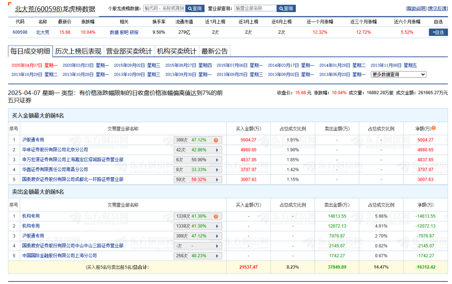
Task: Expand arrow for 申万宏源上海嘉定区塔城路 row
Action: (217, 160)
